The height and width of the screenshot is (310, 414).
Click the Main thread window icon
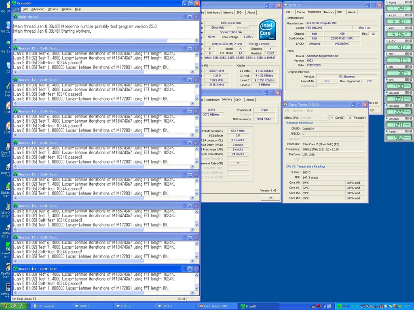pyautogui.click(x=15, y=17)
